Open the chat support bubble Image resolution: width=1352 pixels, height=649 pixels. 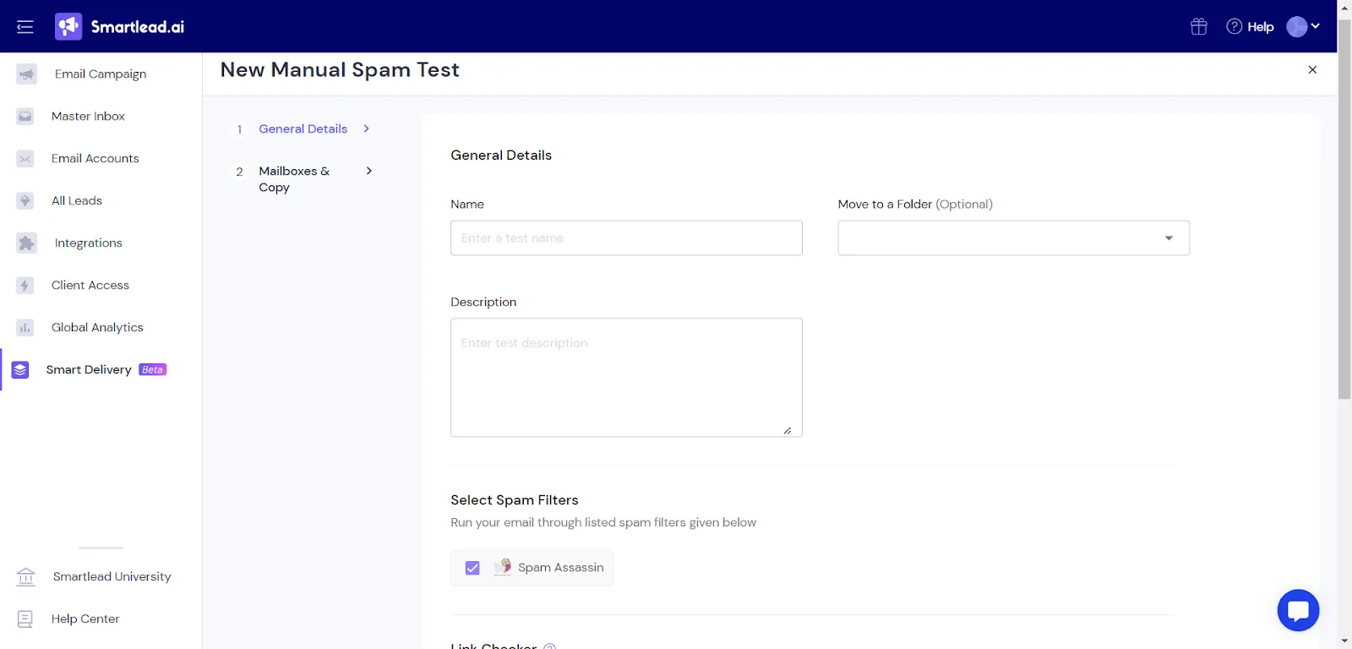coord(1298,610)
